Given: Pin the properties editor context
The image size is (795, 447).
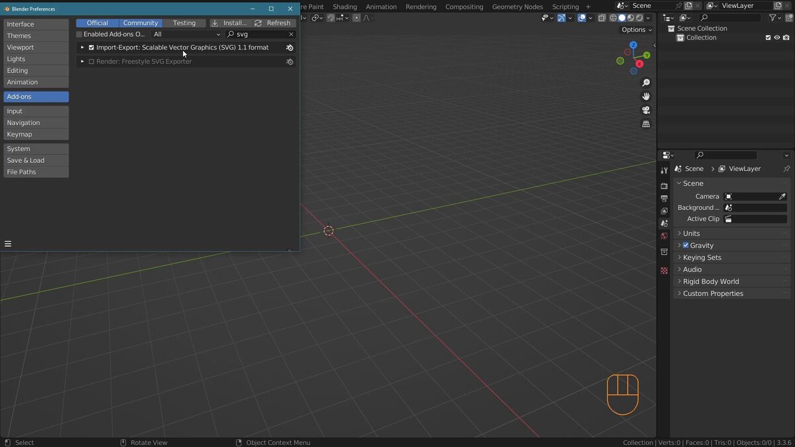Looking at the screenshot, I should pos(786,169).
